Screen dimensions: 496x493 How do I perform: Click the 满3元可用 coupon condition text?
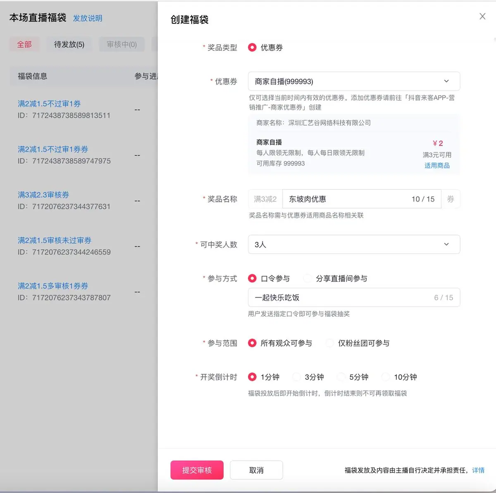click(x=437, y=155)
